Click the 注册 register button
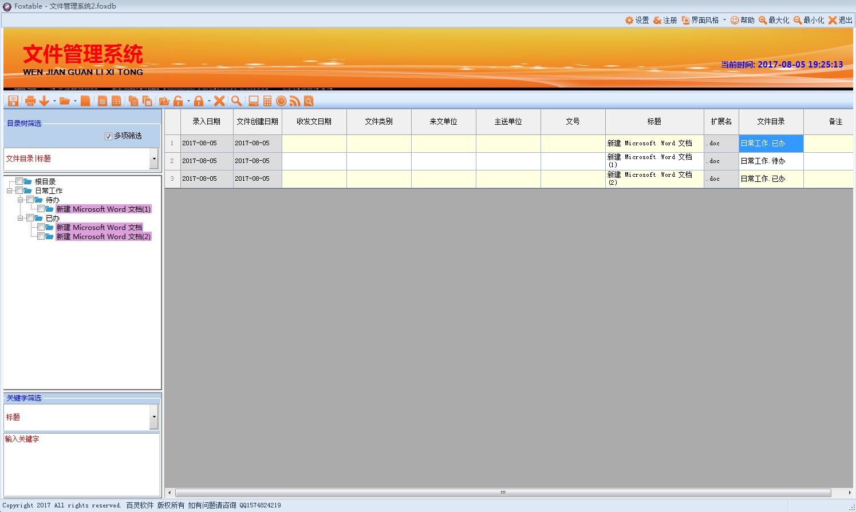The width and height of the screenshot is (856, 512). [x=665, y=20]
